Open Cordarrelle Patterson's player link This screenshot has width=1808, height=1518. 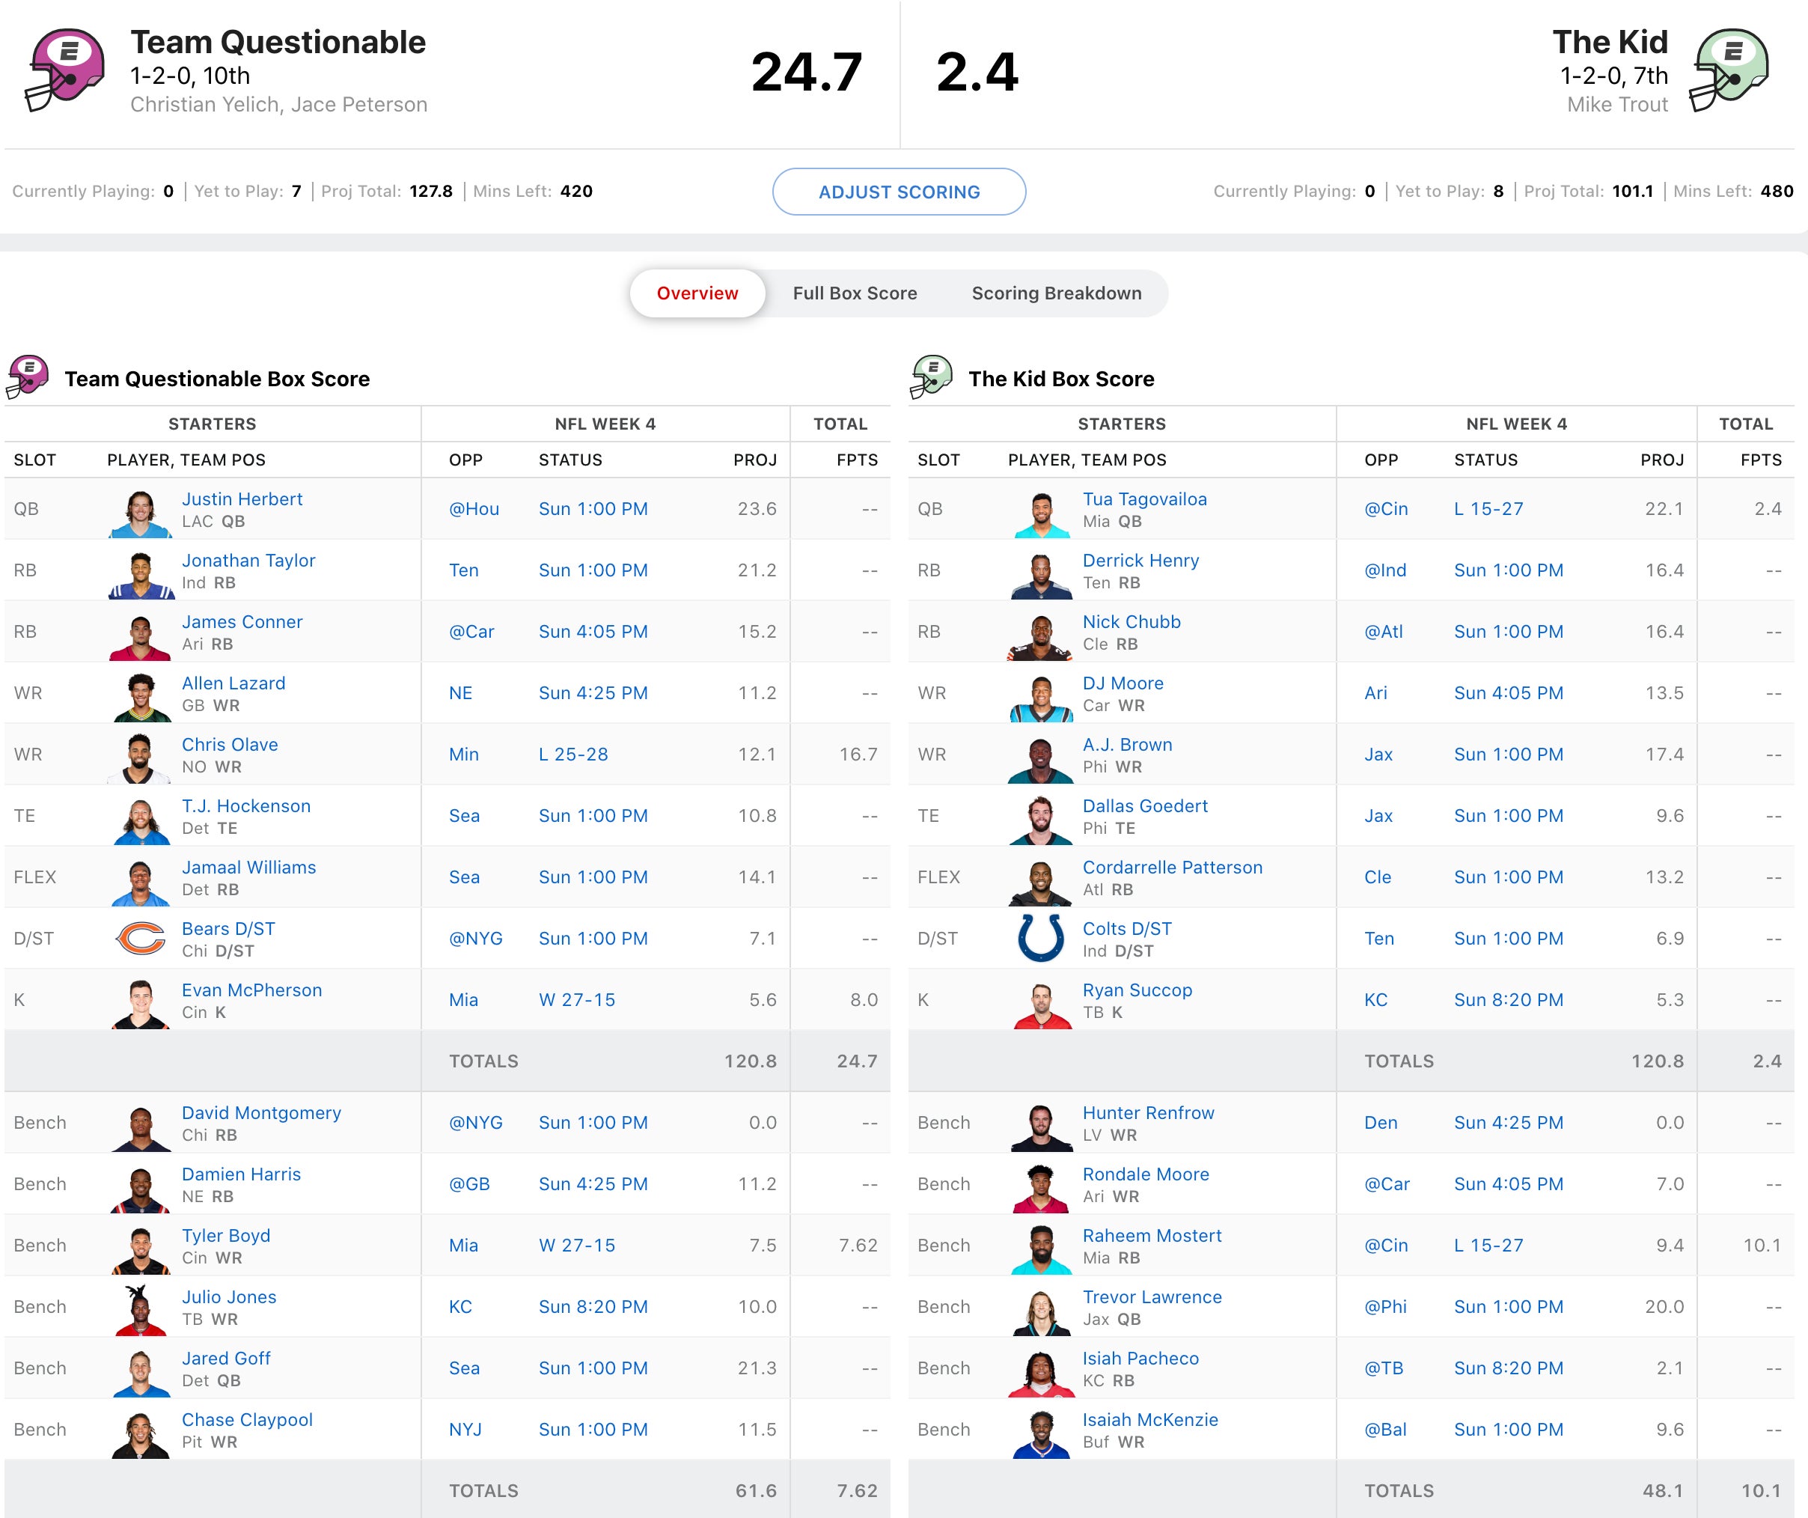[1172, 867]
